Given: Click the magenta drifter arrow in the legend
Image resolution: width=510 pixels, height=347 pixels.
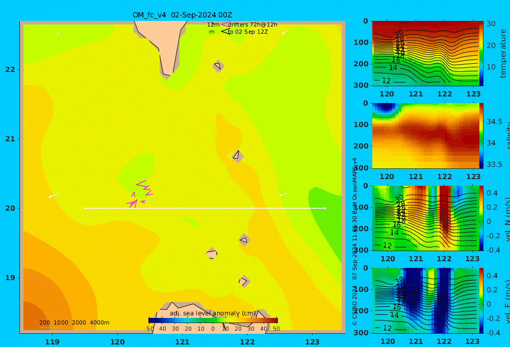Looking at the screenshot, I should point(225,24).
